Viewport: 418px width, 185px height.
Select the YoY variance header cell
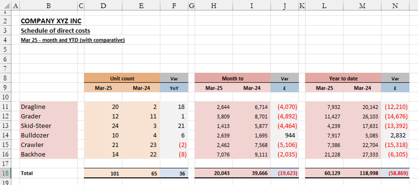pyautogui.click(x=174, y=88)
